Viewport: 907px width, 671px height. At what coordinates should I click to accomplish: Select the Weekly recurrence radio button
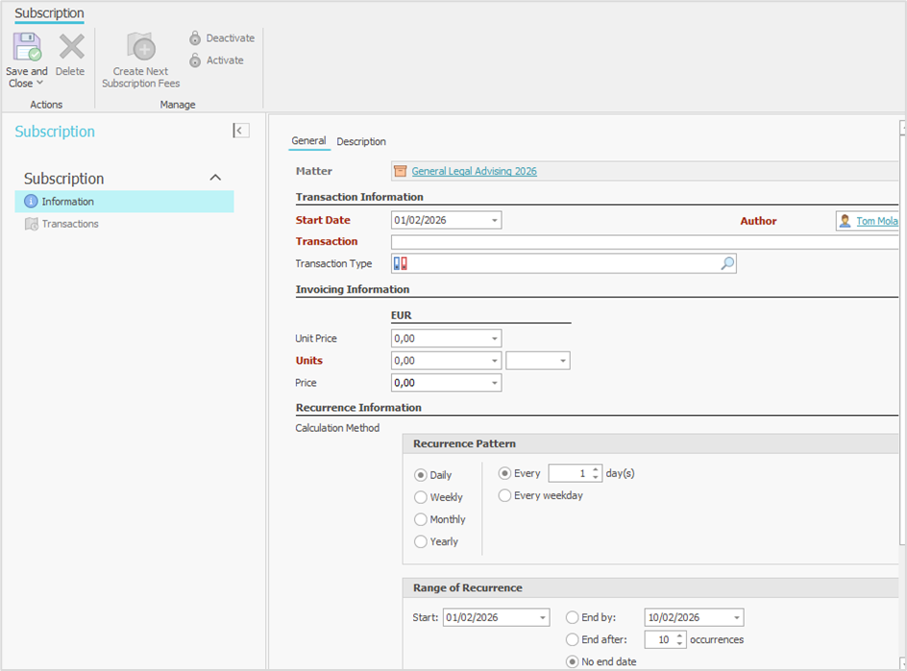(x=421, y=497)
